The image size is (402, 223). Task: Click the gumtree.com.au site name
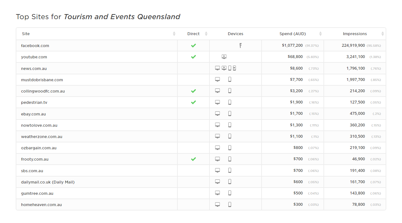coord(37,193)
